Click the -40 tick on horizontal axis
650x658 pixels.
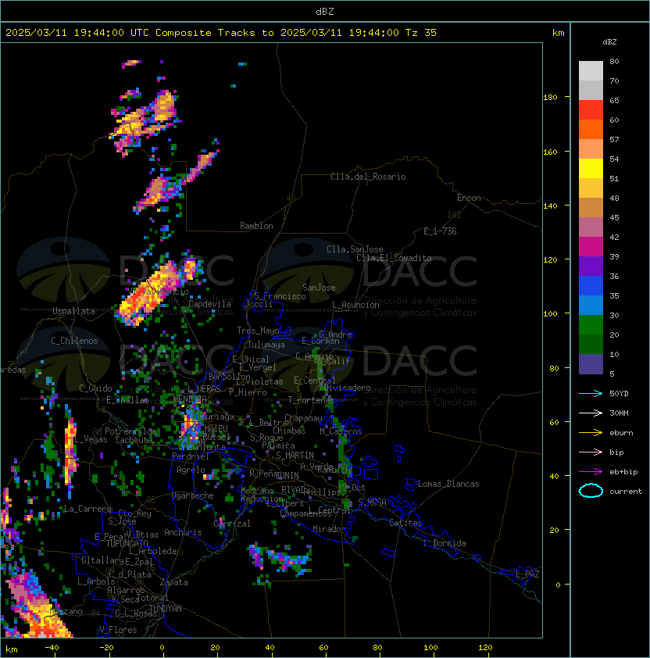52,648
